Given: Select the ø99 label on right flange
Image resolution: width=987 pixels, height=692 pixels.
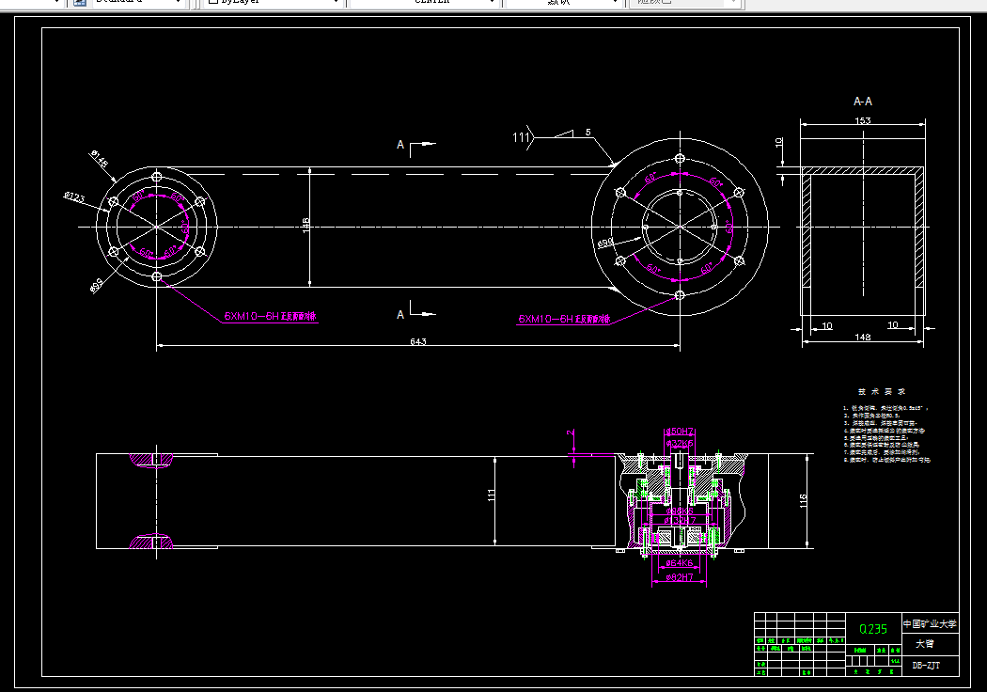Looking at the screenshot, I should coord(605,243).
